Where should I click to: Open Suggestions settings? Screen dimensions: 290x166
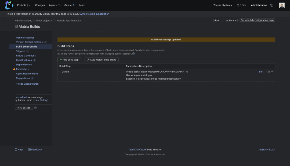click(23, 78)
